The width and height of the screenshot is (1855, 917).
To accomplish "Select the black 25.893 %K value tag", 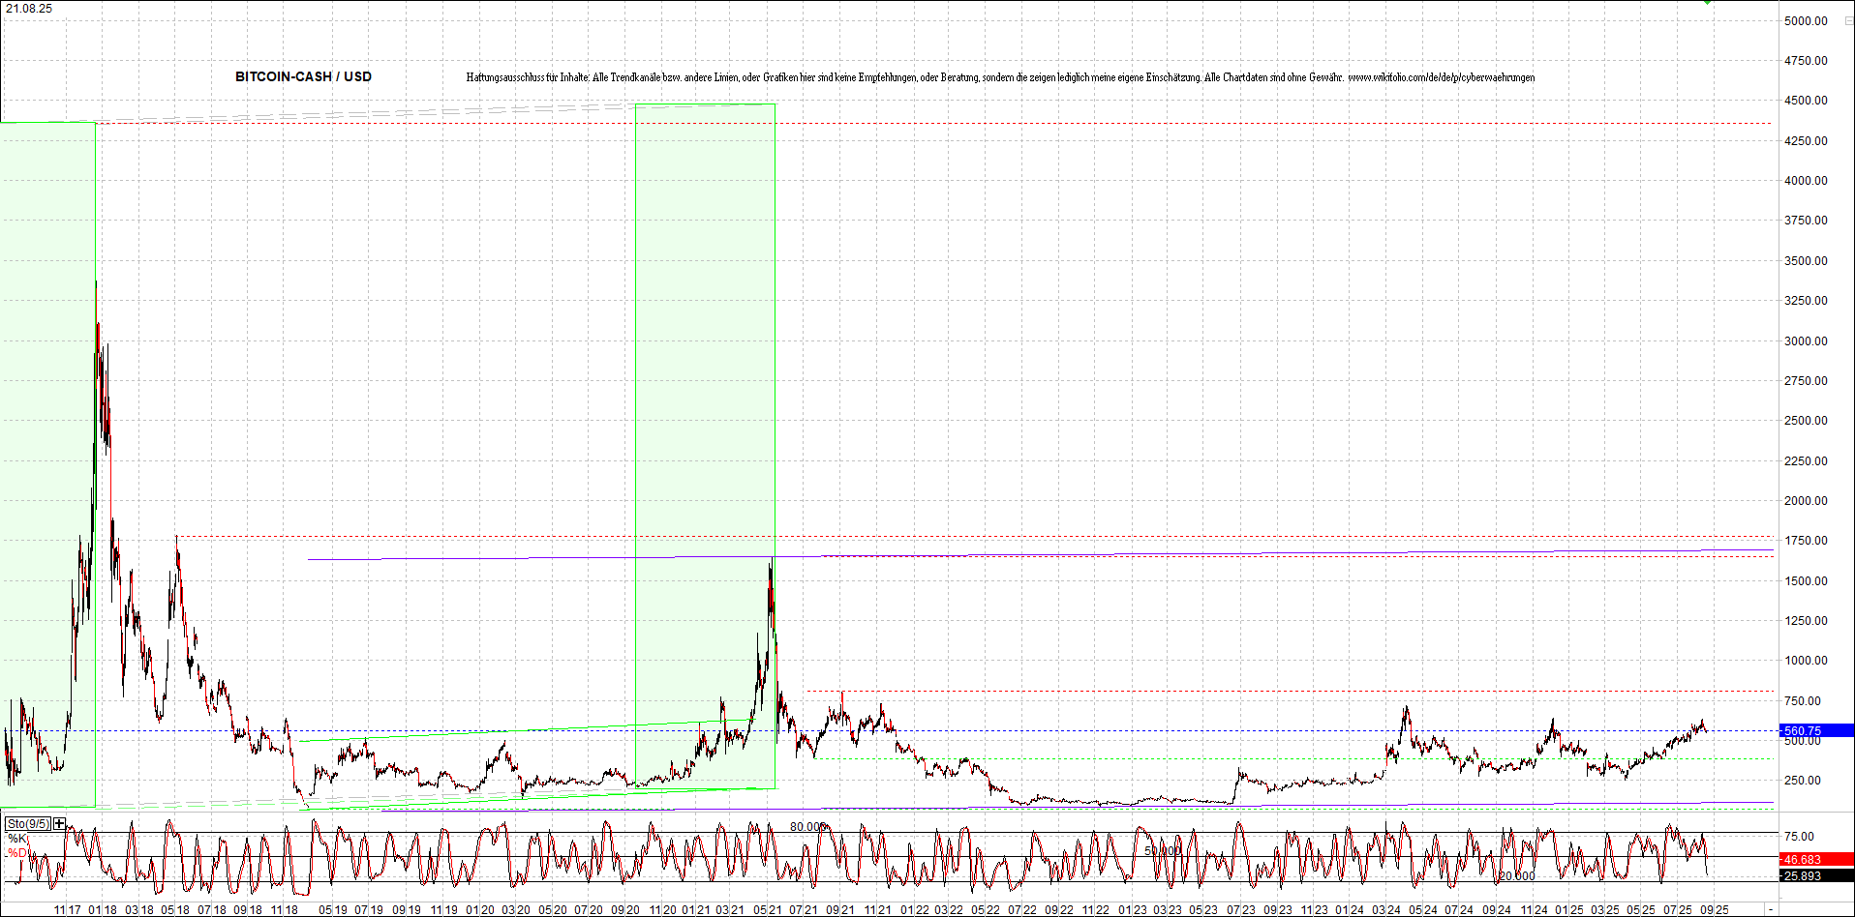I will 1816,875.
